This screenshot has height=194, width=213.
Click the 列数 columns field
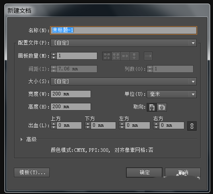pyautogui.click(x=173, y=69)
